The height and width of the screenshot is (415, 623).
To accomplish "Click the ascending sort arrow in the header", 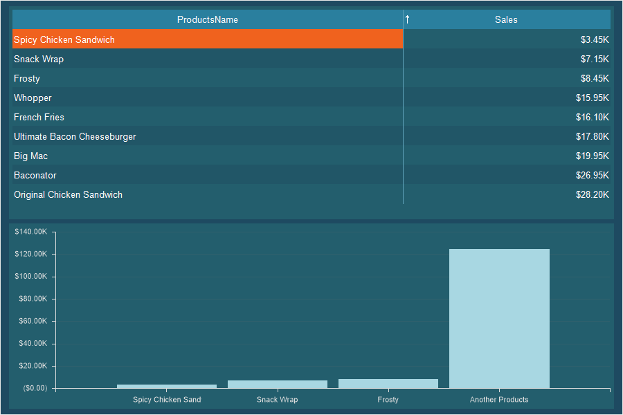I will click(x=408, y=19).
